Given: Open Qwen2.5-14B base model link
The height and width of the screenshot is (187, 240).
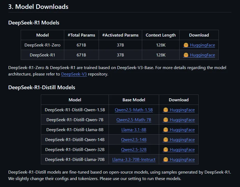Looking at the screenshot, I should [134, 139].
